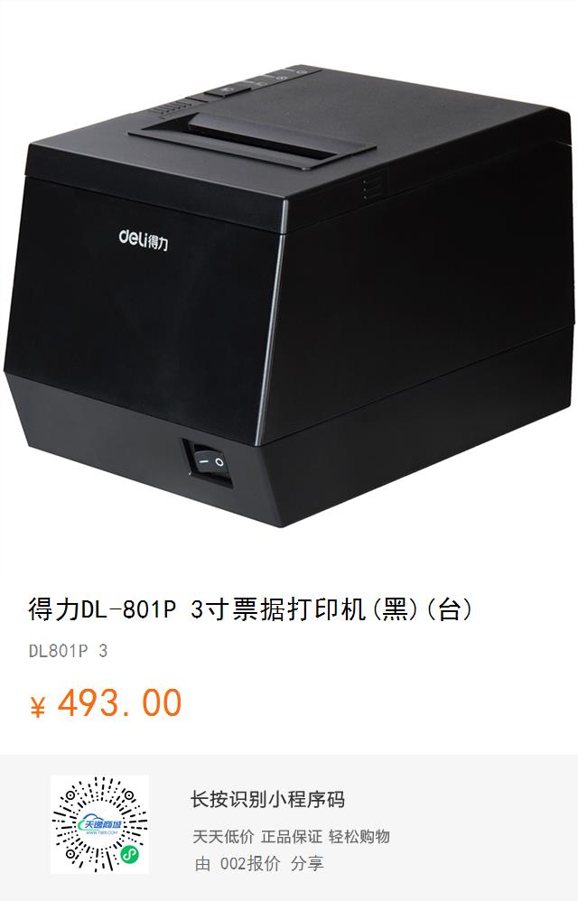Click the 天天低价 slogan
Image resolution: width=578 pixels, height=901 pixels.
coord(223,836)
